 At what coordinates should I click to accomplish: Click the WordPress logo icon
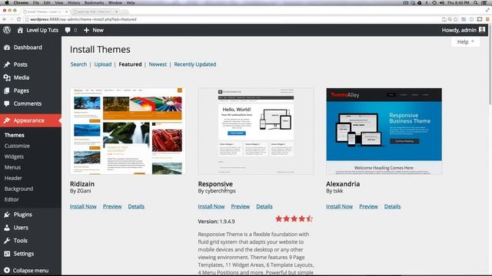pos(7,30)
